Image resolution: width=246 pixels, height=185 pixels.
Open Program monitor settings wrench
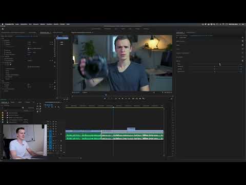pos(162,92)
